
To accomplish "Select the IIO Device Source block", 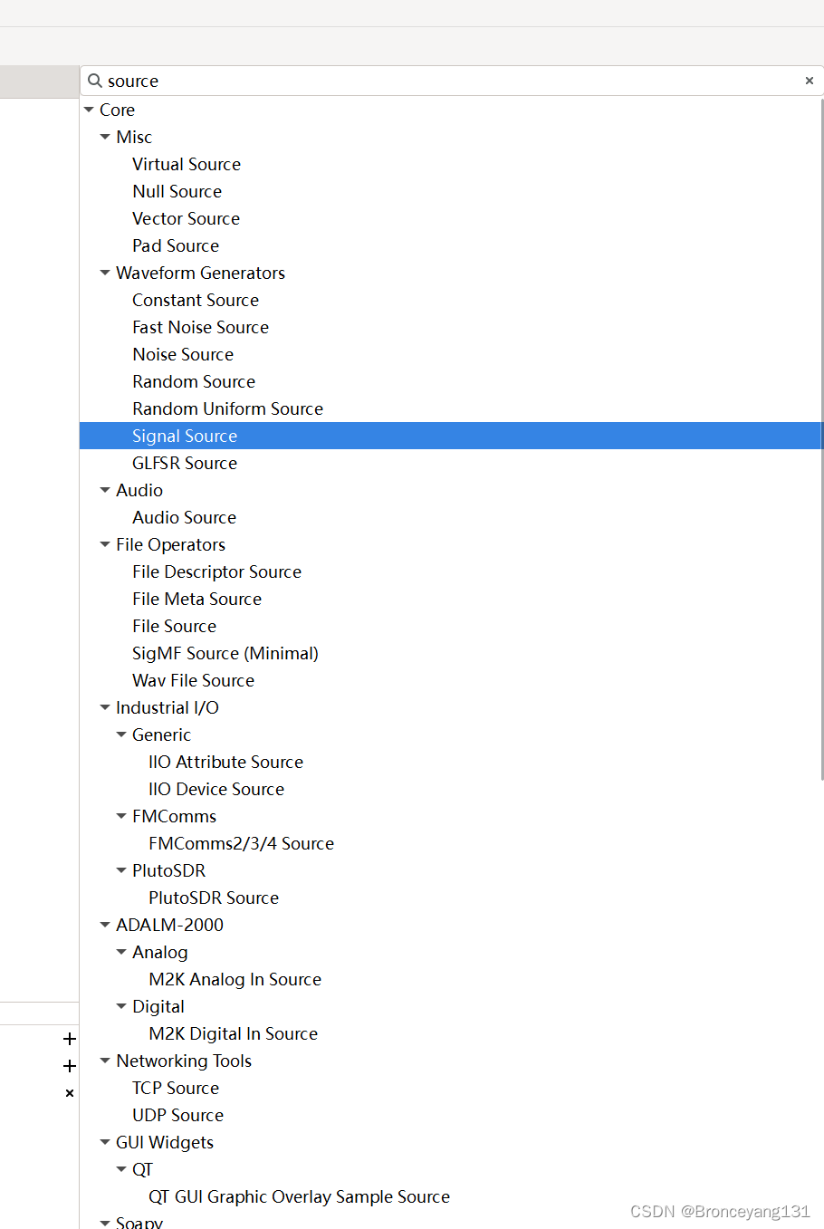I will (x=216, y=789).
